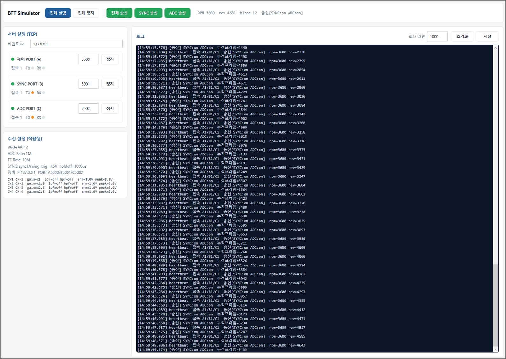The image size is (506, 359).
Task: Click the CH1 CH-1 gain=x5 row
Action: (x=60, y=179)
